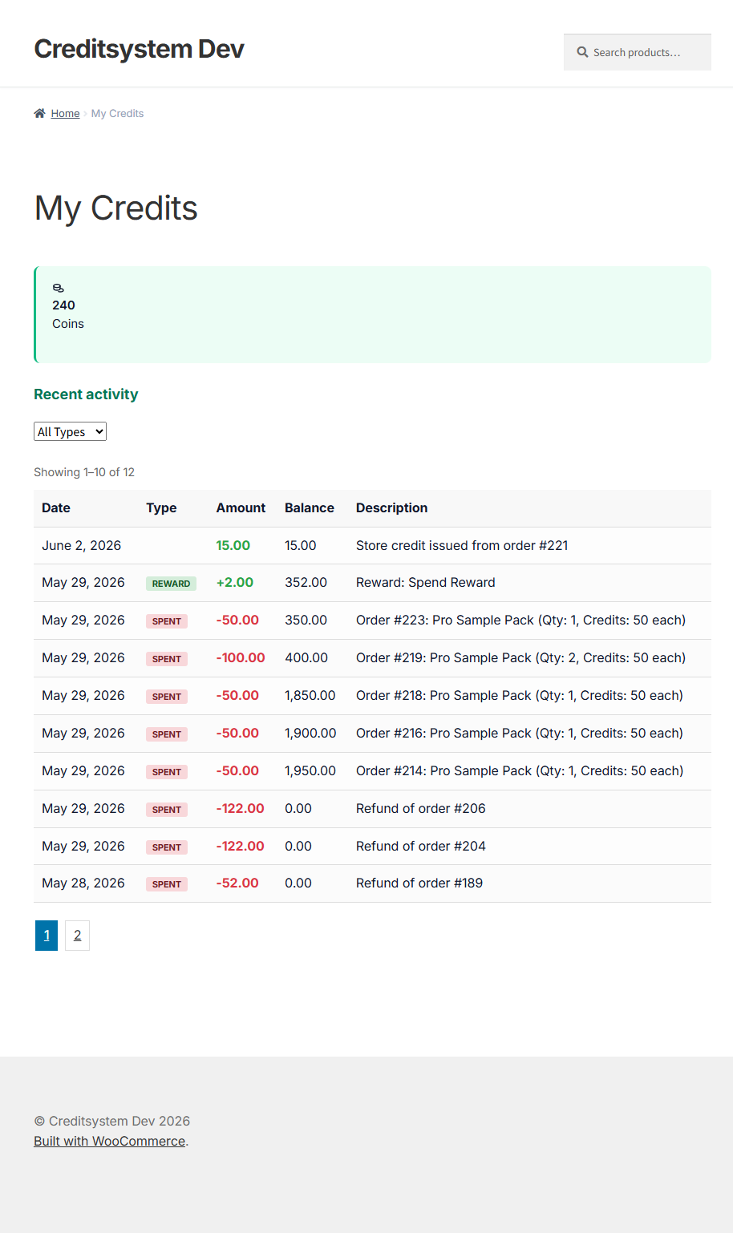Click the Order #216 description

tap(520, 733)
